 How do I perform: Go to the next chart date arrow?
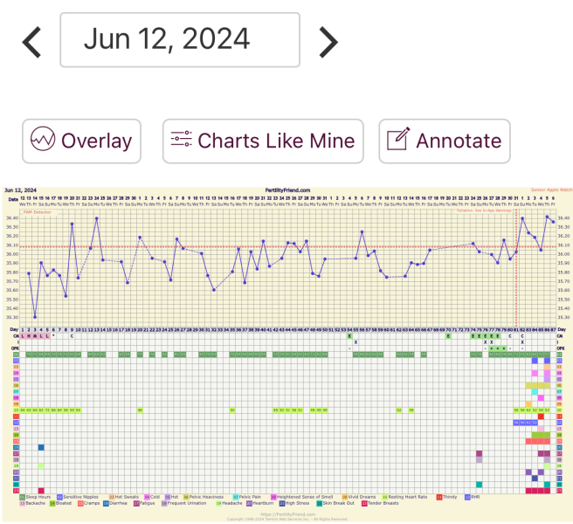point(328,40)
